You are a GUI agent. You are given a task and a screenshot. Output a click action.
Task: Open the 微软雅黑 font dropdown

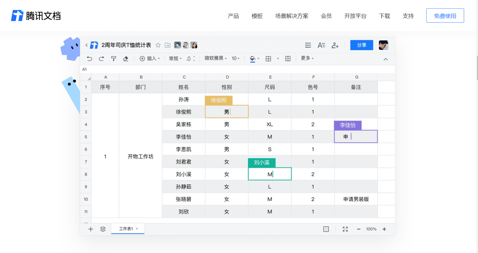(x=215, y=59)
